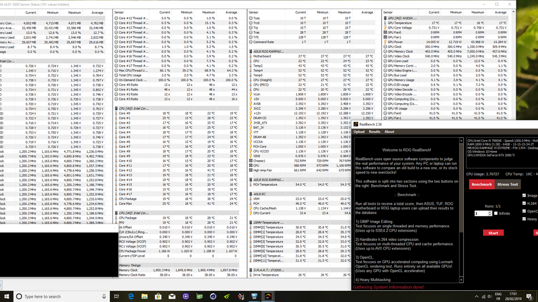Open the Upload menu in RealBench
The image size is (538, 302).
click(359, 132)
